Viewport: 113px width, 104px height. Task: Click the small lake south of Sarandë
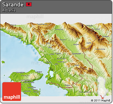(51, 74)
